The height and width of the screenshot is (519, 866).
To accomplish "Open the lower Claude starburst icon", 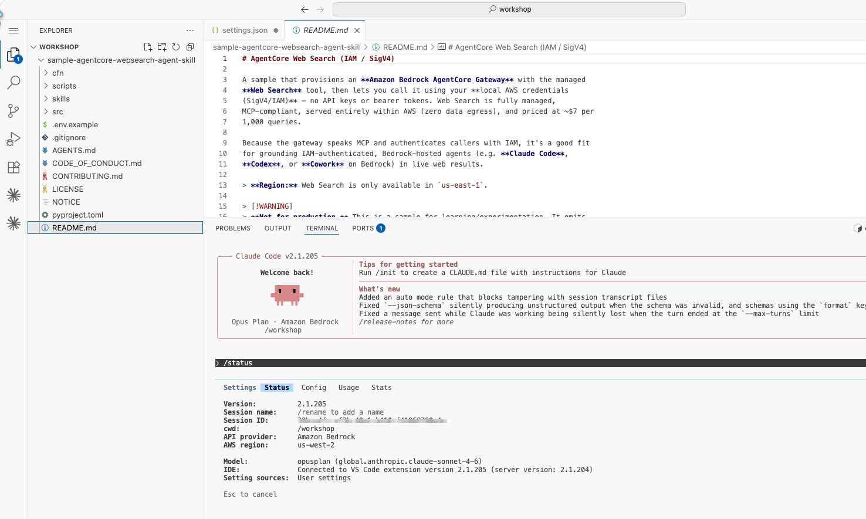I will point(13,223).
